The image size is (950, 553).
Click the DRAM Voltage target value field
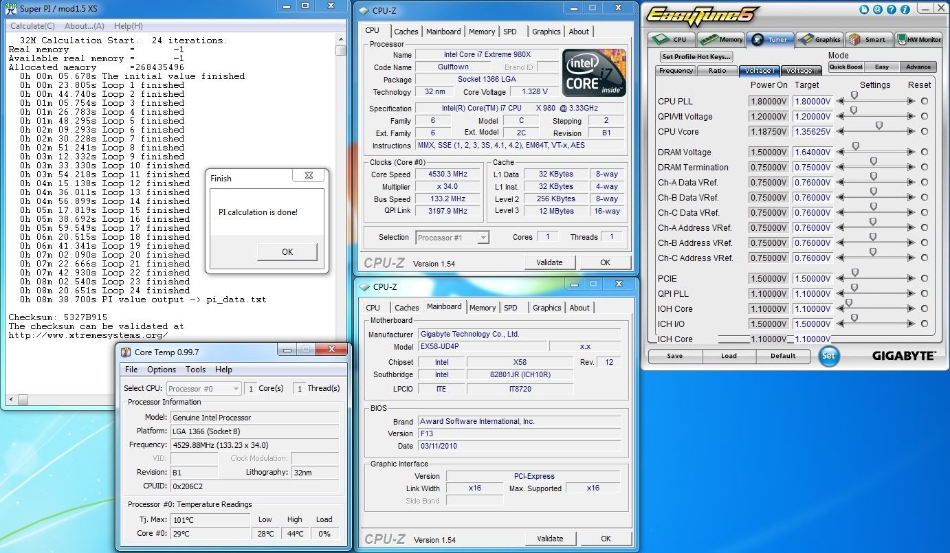[x=813, y=153]
